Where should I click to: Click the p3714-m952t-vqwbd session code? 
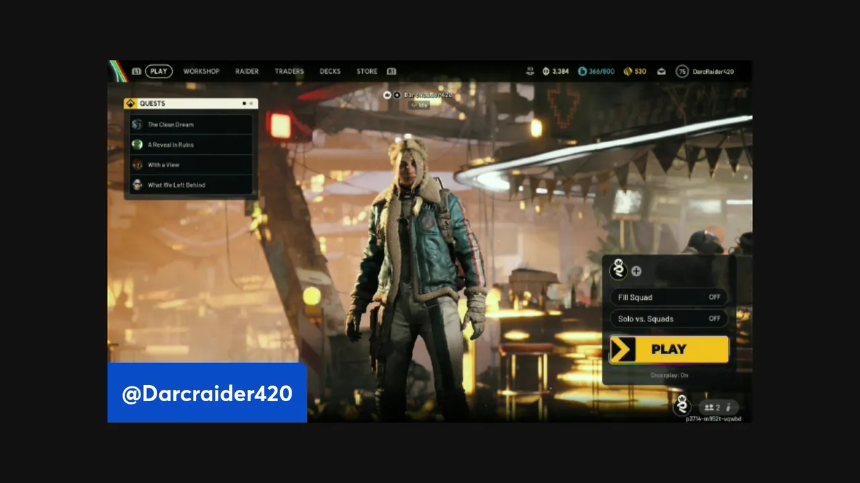click(x=713, y=419)
